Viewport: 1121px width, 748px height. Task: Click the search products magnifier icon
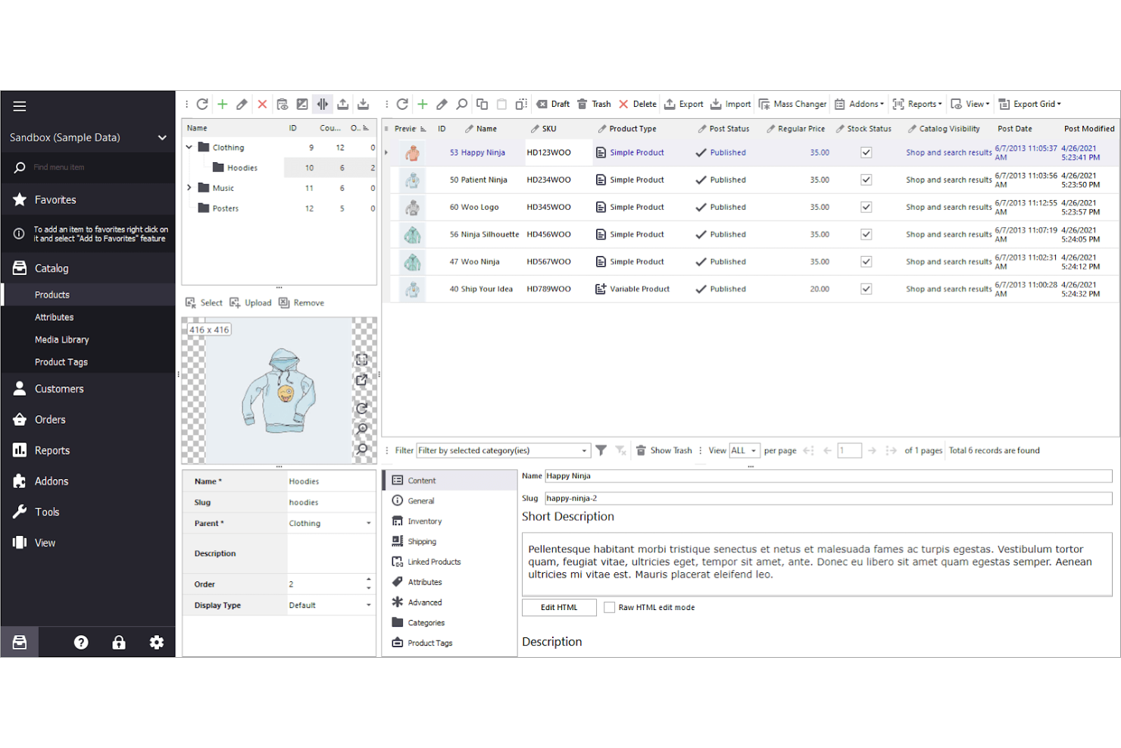click(461, 105)
